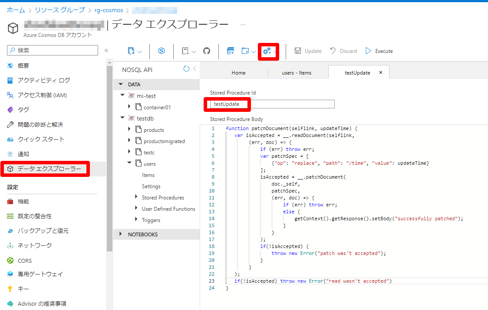Open アクティビティ ログ in the sidebar
This screenshot has height=310, width=488.
(44, 80)
